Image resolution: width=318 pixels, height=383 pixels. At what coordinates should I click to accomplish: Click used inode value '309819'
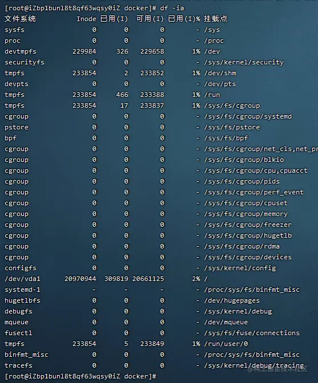(116, 279)
